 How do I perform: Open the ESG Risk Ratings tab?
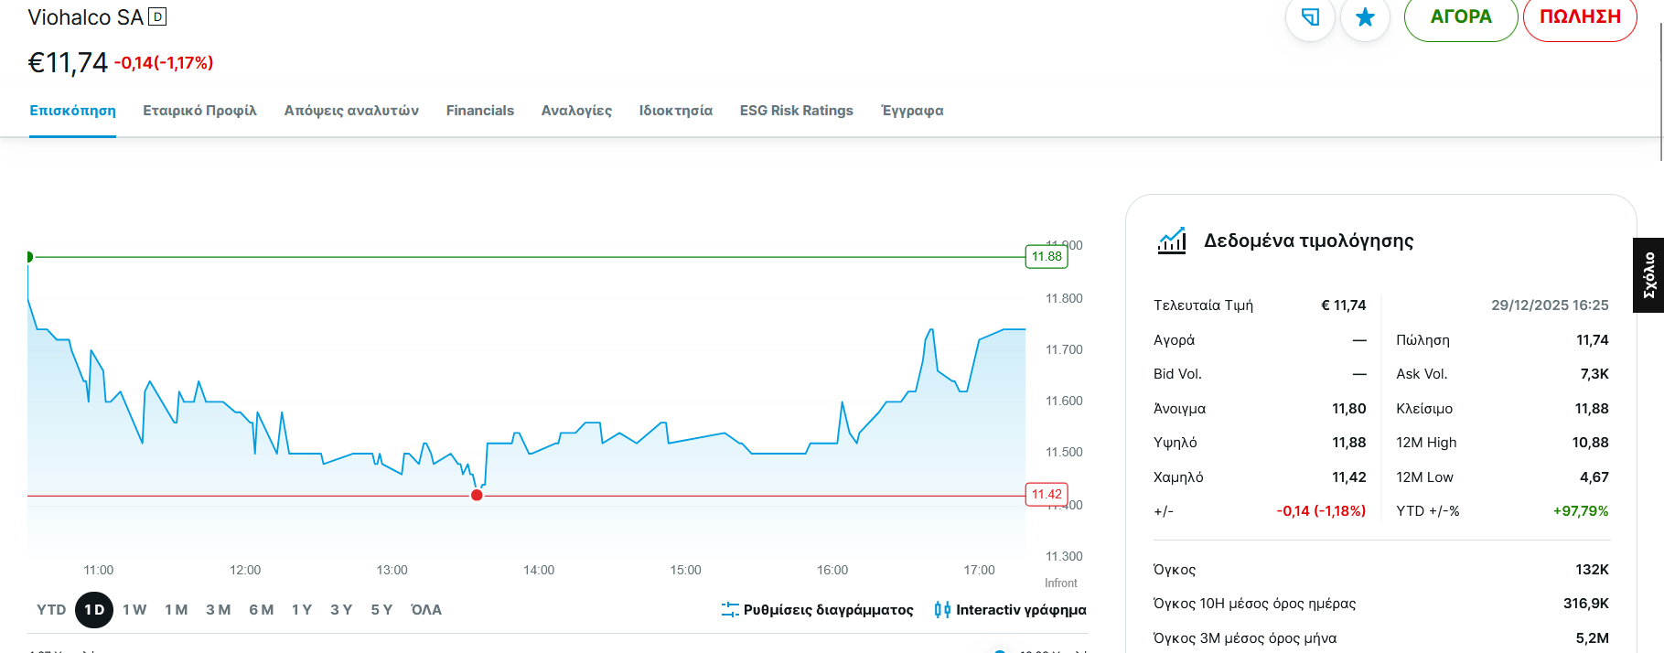(796, 111)
